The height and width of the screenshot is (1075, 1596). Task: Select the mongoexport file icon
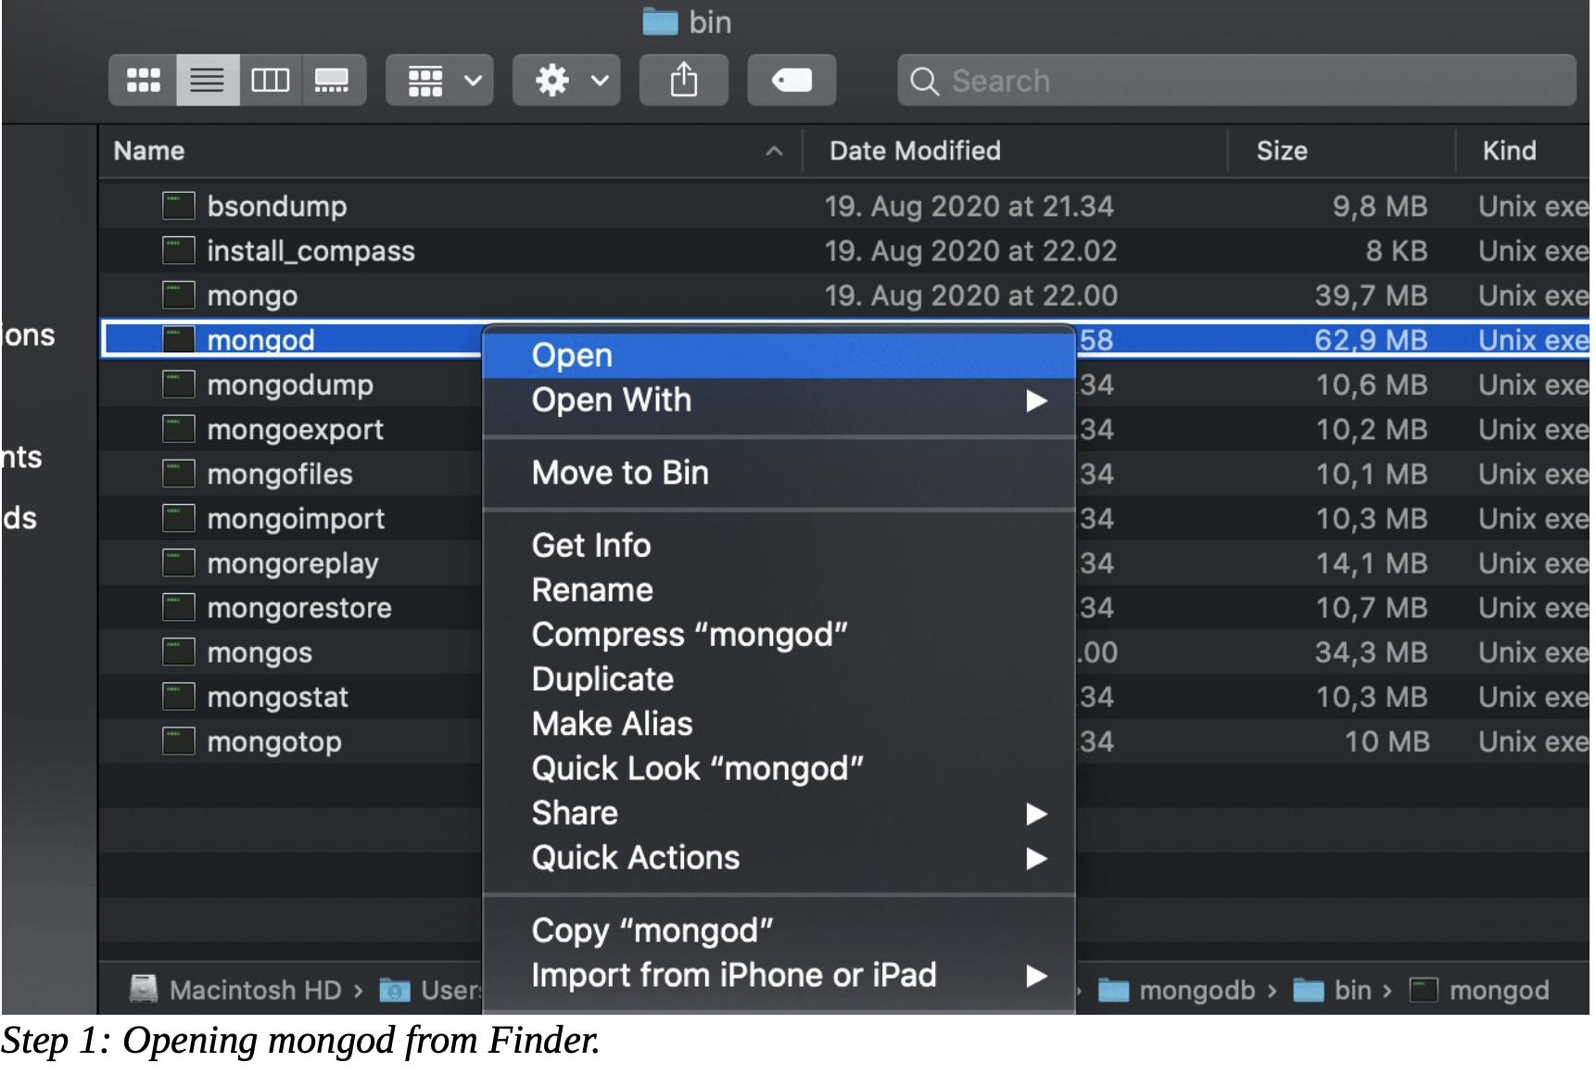coord(179,429)
